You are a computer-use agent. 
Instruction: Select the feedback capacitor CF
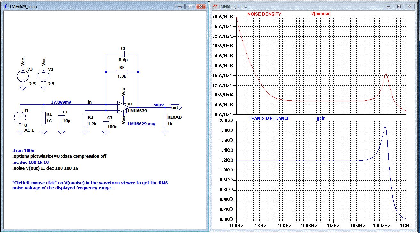pos(123,54)
